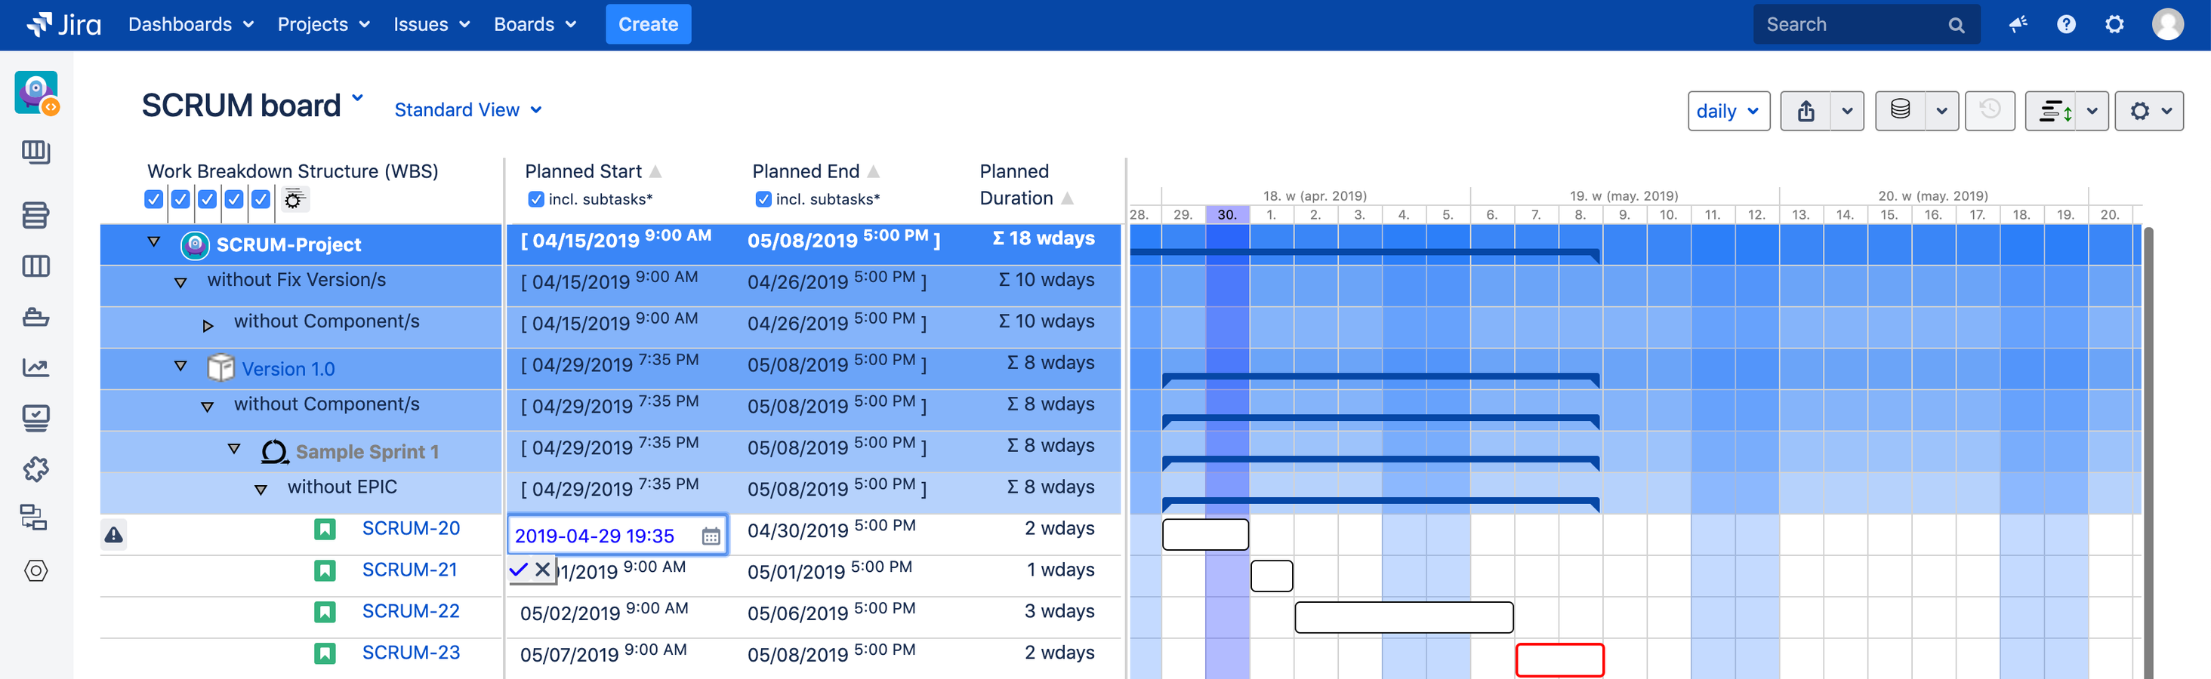Open the project avatar in sidebar
Viewport: 2211px width, 679px height.
[x=36, y=93]
